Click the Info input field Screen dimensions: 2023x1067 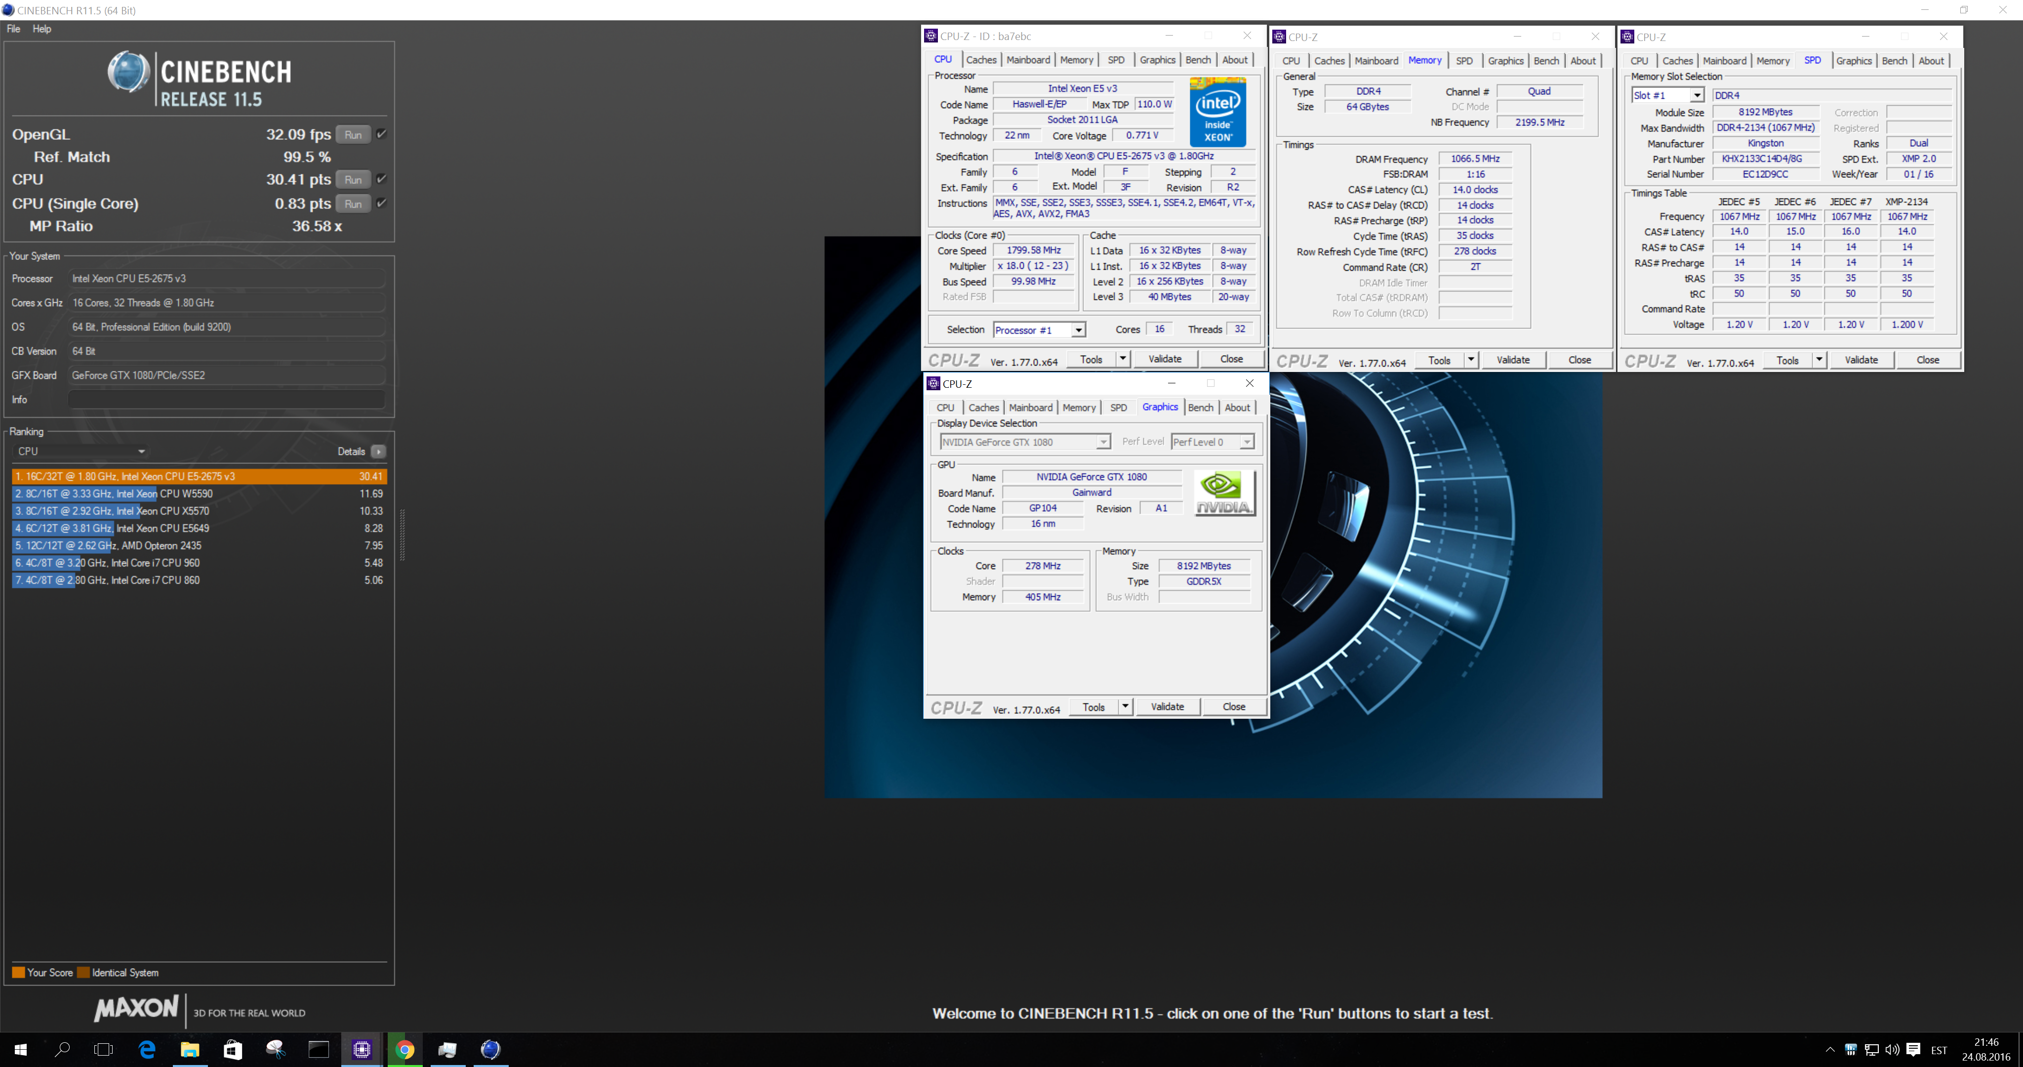[226, 399]
